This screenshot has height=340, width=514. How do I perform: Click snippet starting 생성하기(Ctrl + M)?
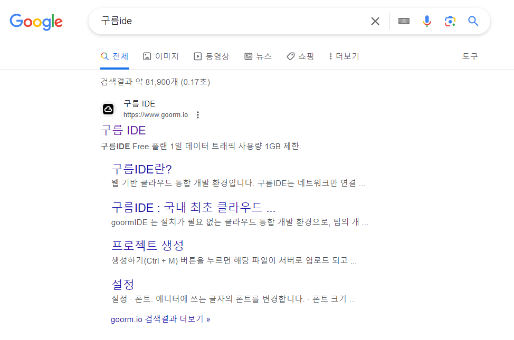pos(234,260)
